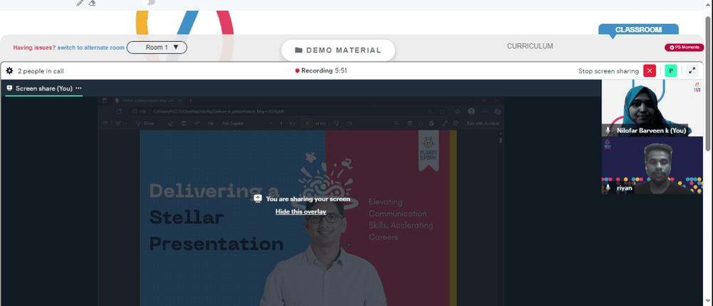
Task: Open Screen share options (three dots)
Action: 78,88
